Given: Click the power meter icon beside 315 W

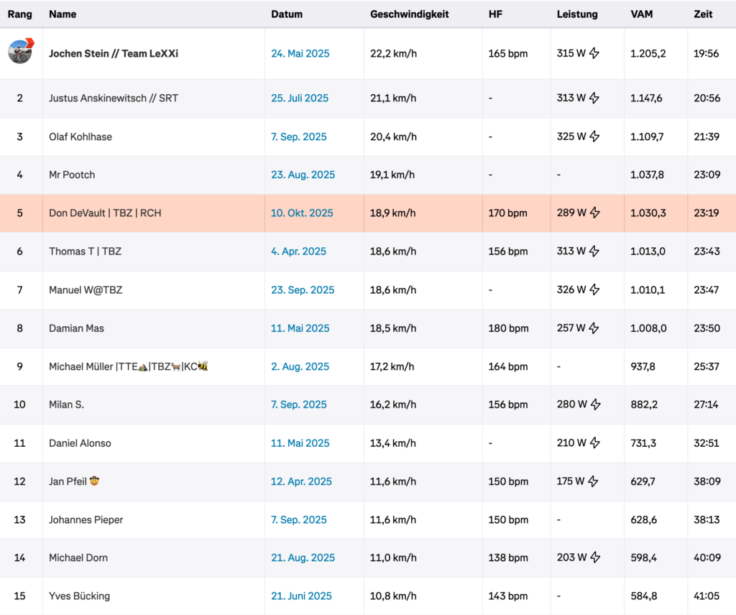Looking at the screenshot, I should tap(594, 53).
